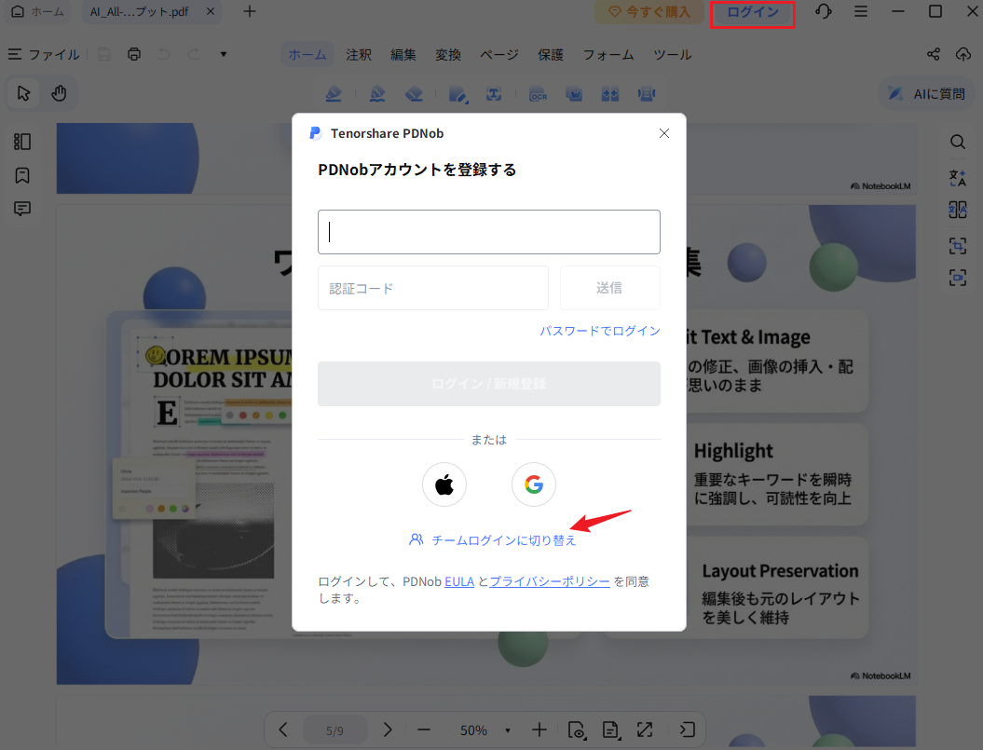Go to next page arrow

point(388,730)
